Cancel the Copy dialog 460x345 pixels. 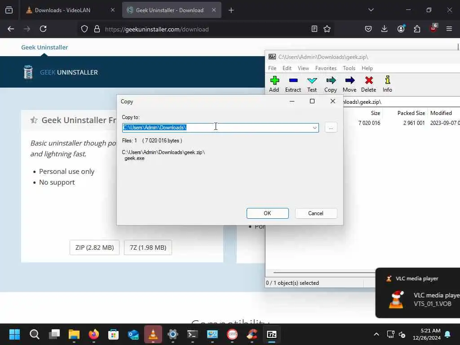(x=316, y=213)
